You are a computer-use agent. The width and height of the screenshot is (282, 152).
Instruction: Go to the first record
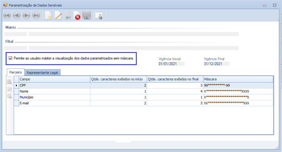(7, 16)
